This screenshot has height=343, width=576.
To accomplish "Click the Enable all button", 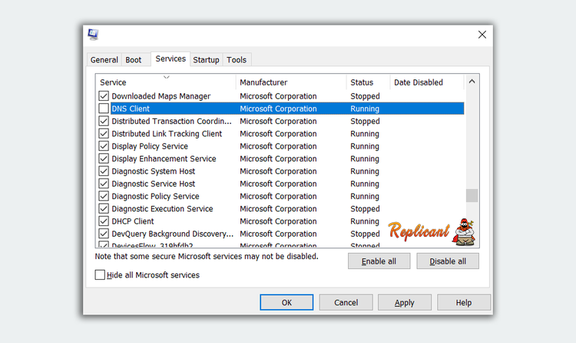I will 379,261.
